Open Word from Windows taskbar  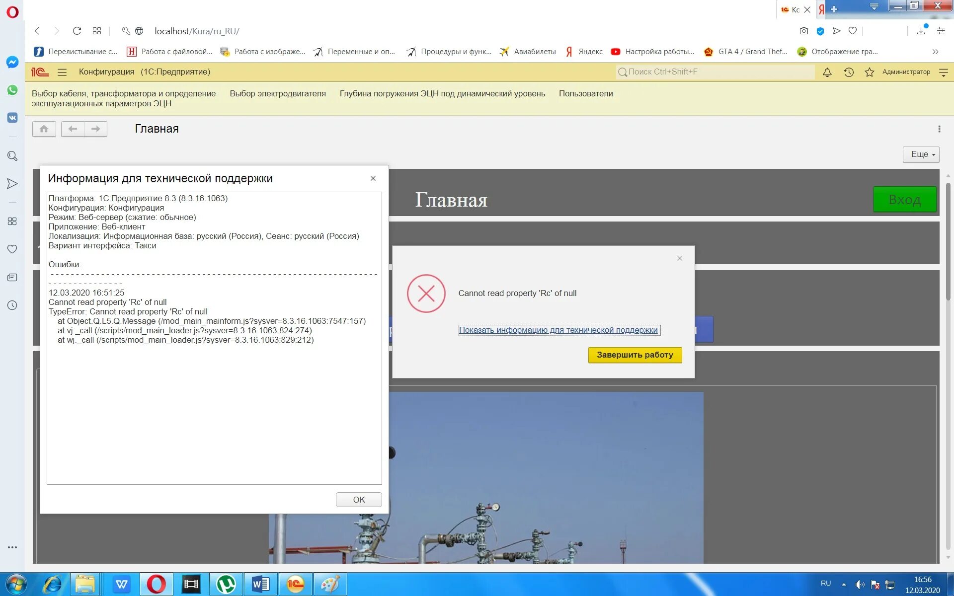pos(260,584)
